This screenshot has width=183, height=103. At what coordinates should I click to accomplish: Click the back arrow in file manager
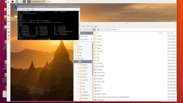coord(102,29)
